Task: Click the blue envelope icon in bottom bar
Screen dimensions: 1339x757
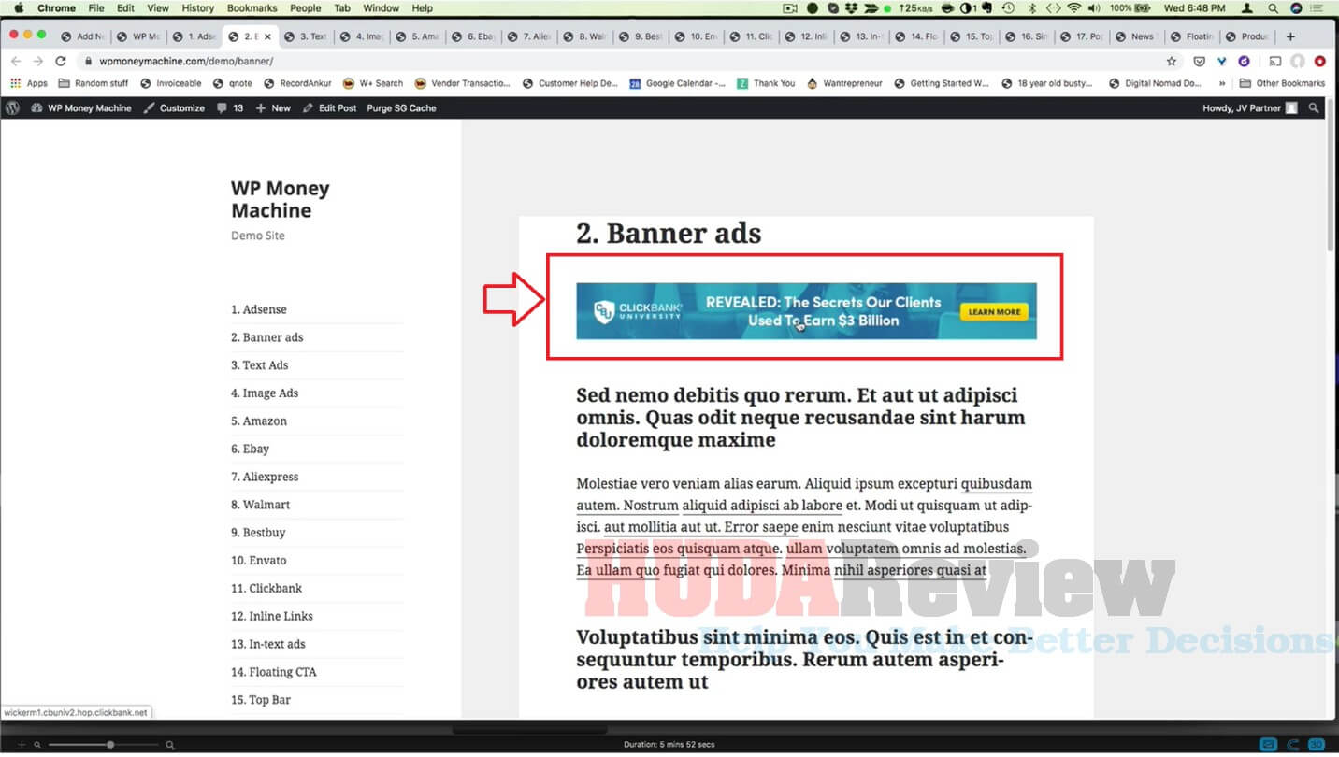Action: [x=1269, y=745]
